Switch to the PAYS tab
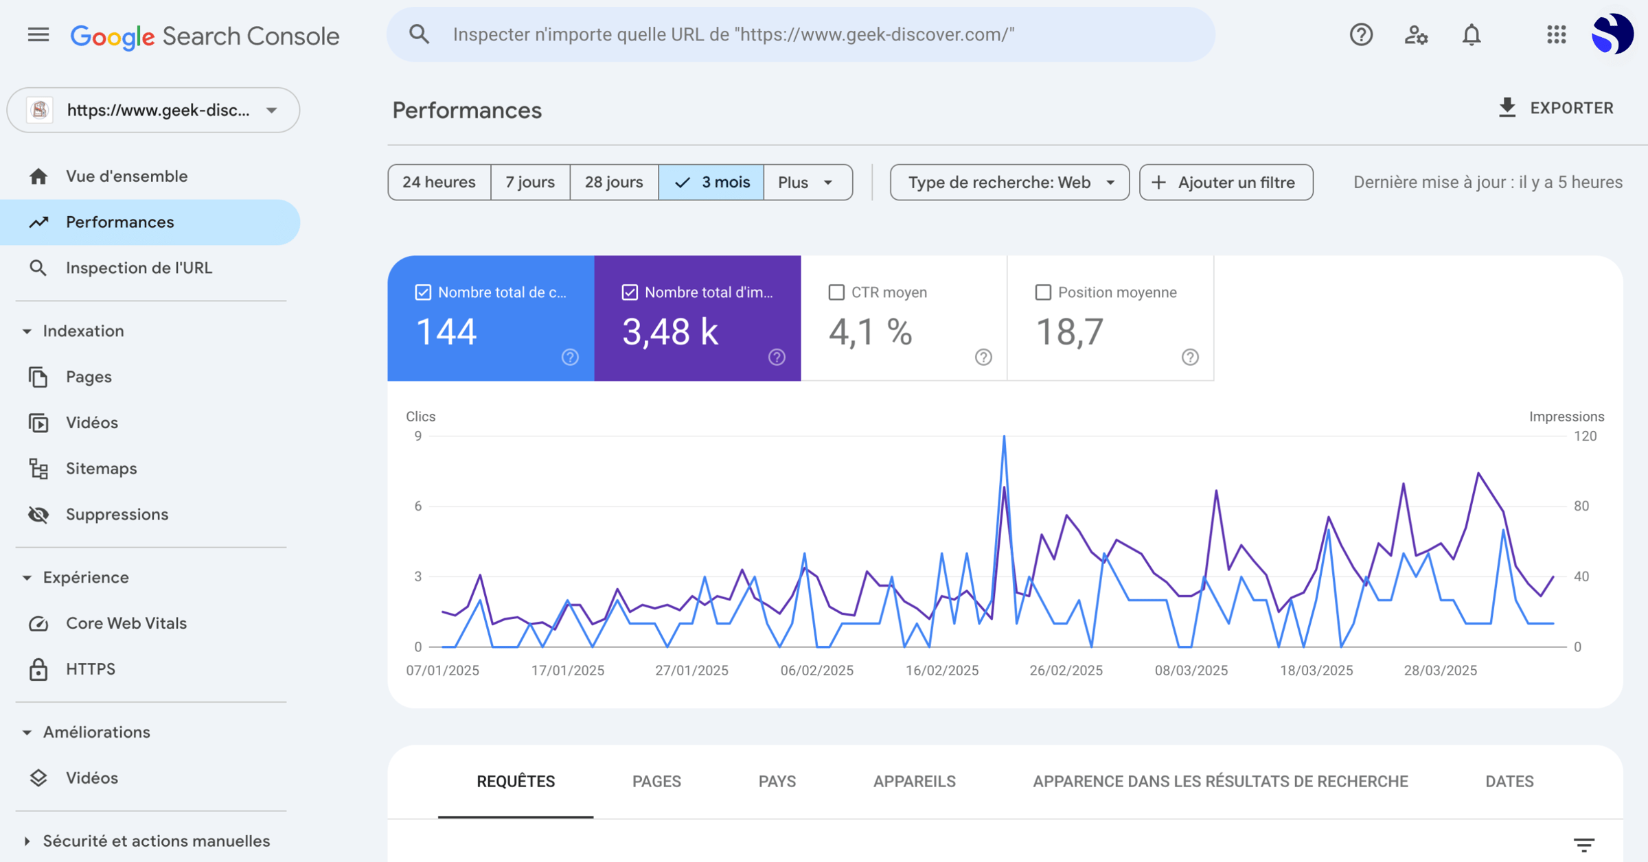This screenshot has height=862, width=1648. point(777,781)
